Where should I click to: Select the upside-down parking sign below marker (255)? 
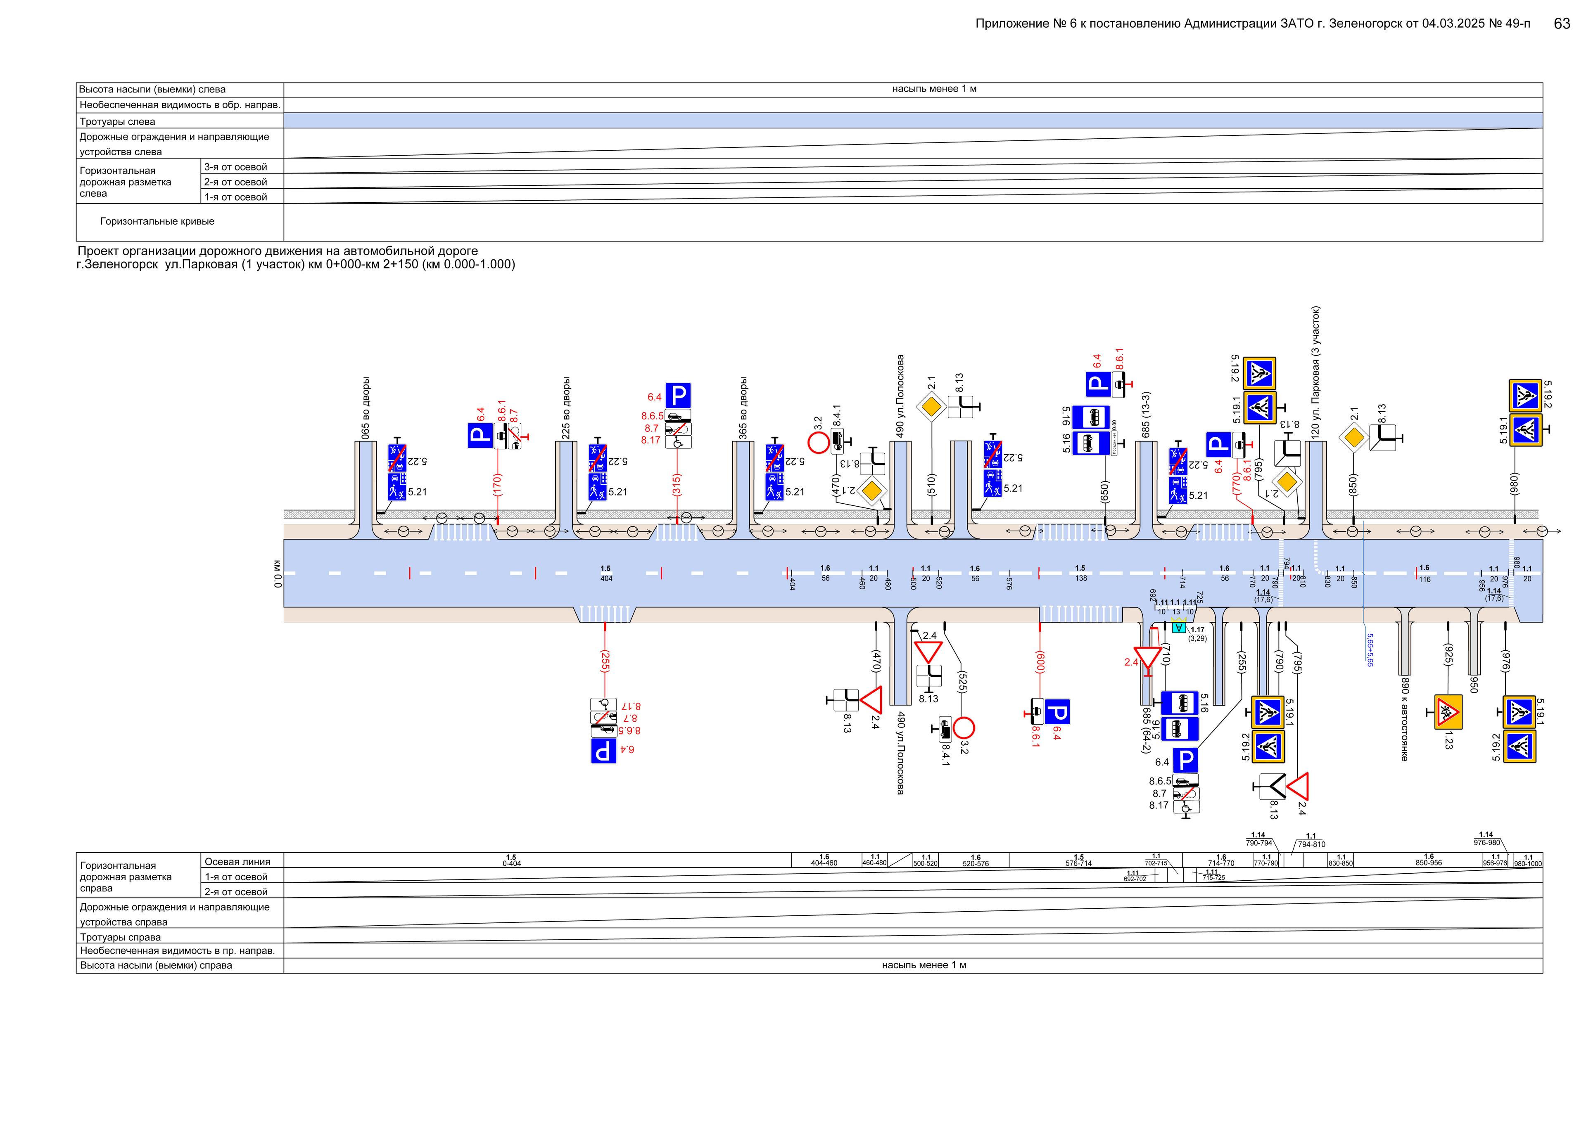click(604, 751)
